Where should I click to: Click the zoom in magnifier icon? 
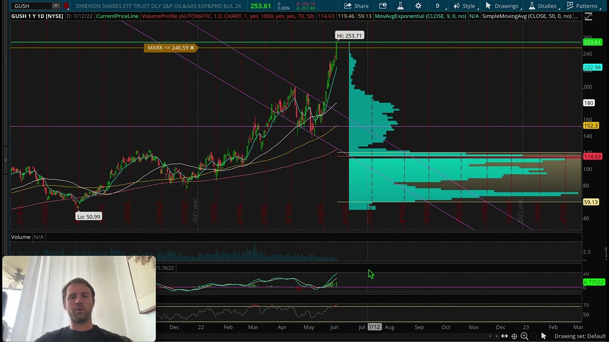click(524, 336)
